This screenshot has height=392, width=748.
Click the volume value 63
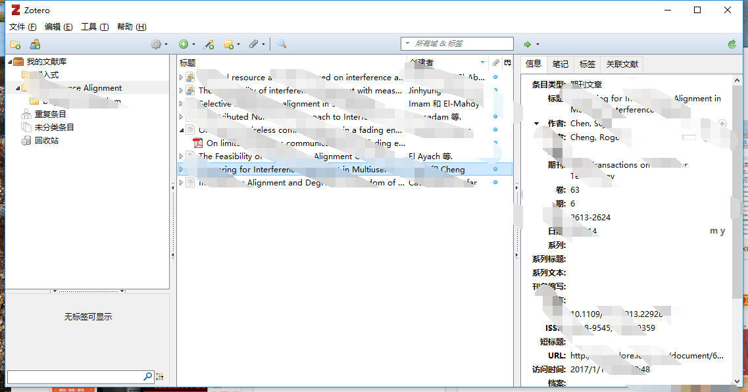[575, 190]
